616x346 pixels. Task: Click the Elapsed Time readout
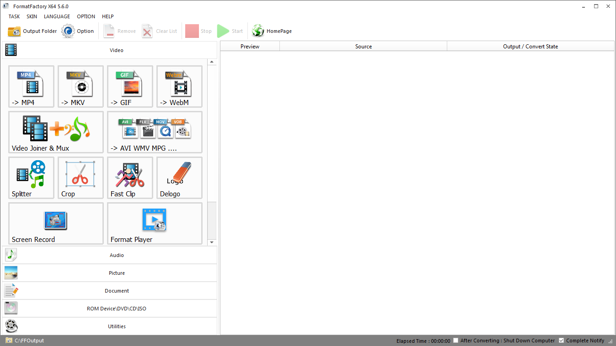pyautogui.click(x=423, y=341)
